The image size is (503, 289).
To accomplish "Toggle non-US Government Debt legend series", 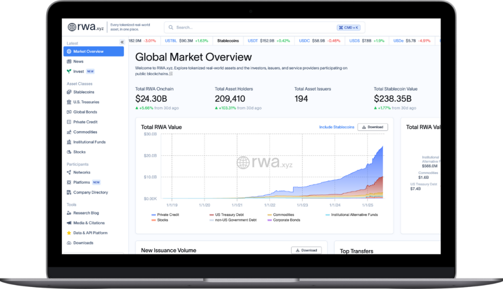I will coord(233,220).
